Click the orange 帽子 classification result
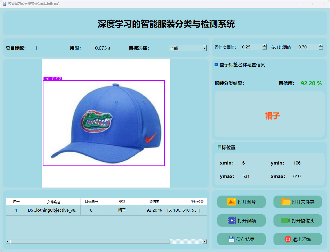 (x=272, y=116)
